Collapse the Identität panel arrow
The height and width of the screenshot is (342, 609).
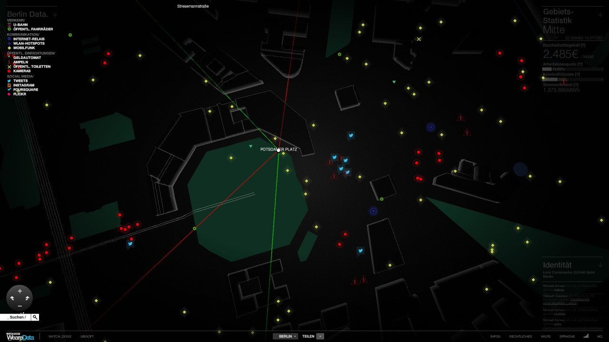click(x=600, y=265)
